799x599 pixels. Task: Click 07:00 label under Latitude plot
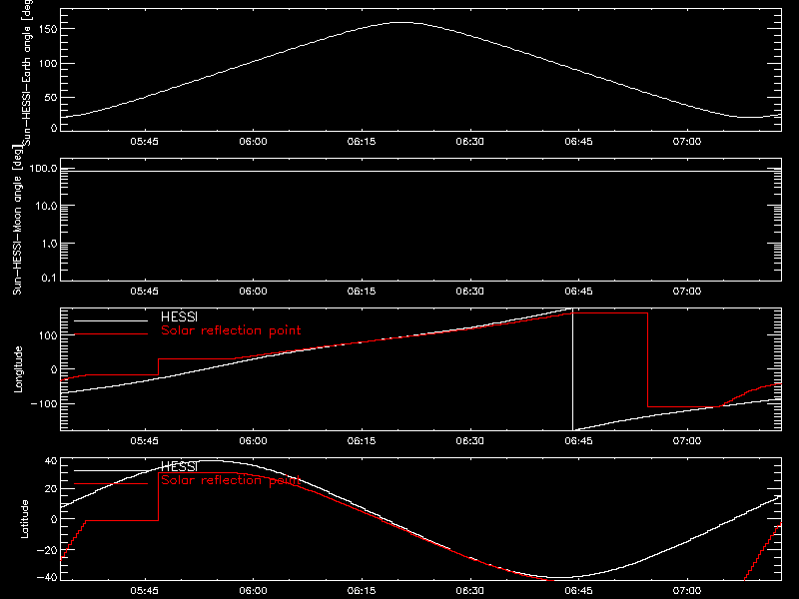[x=687, y=591]
